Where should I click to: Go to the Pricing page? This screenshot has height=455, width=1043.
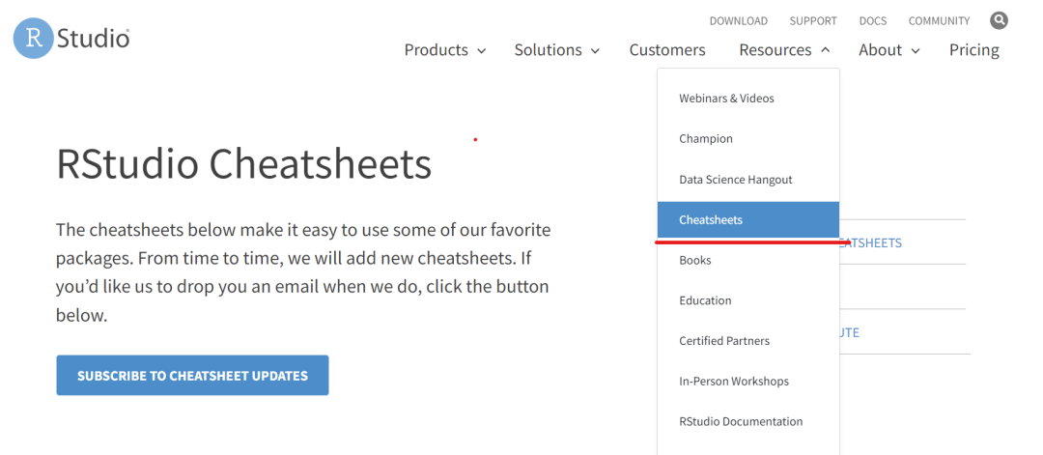click(973, 50)
